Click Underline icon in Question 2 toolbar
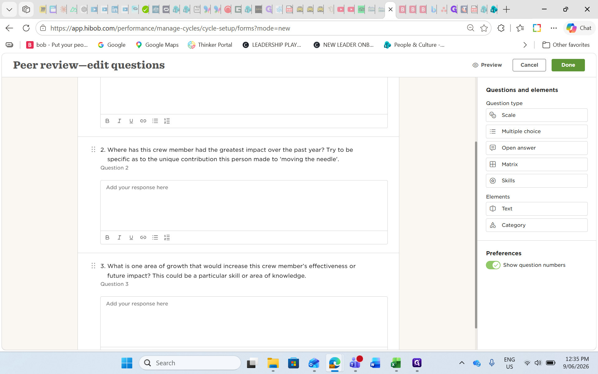Viewport: 598px width, 374px height. click(x=131, y=237)
